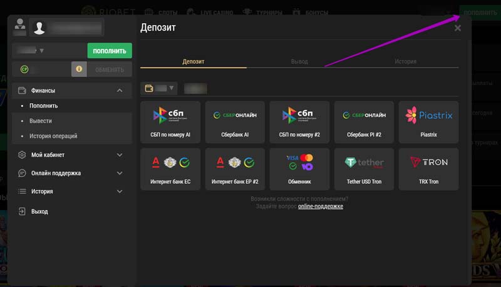Click Выход to log out
Viewport: 501px width, 287px height.
pos(39,211)
